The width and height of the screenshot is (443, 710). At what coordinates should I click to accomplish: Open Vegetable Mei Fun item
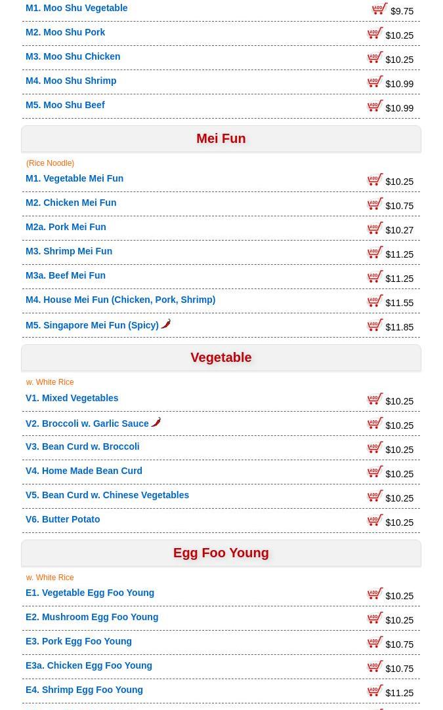point(74,178)
